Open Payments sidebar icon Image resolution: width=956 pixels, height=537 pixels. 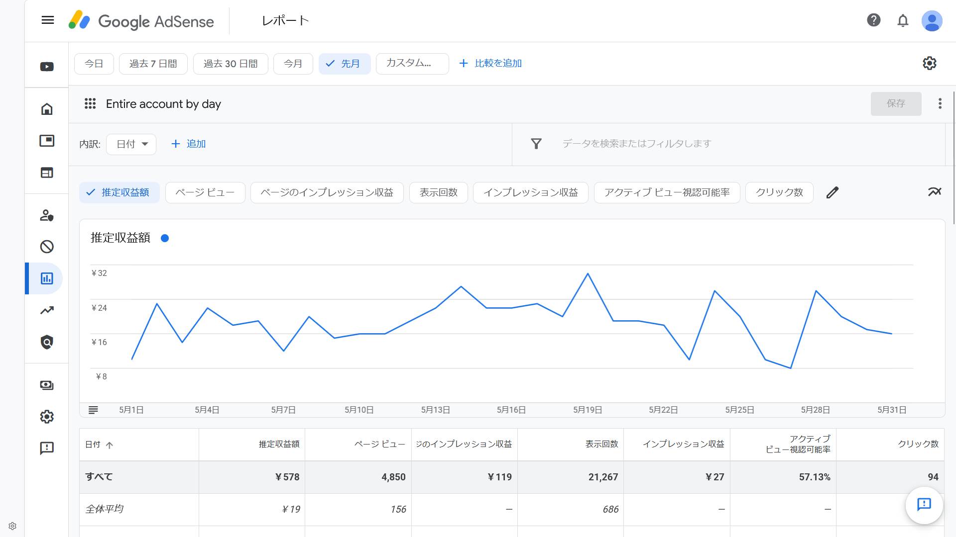tap(47, 385)
